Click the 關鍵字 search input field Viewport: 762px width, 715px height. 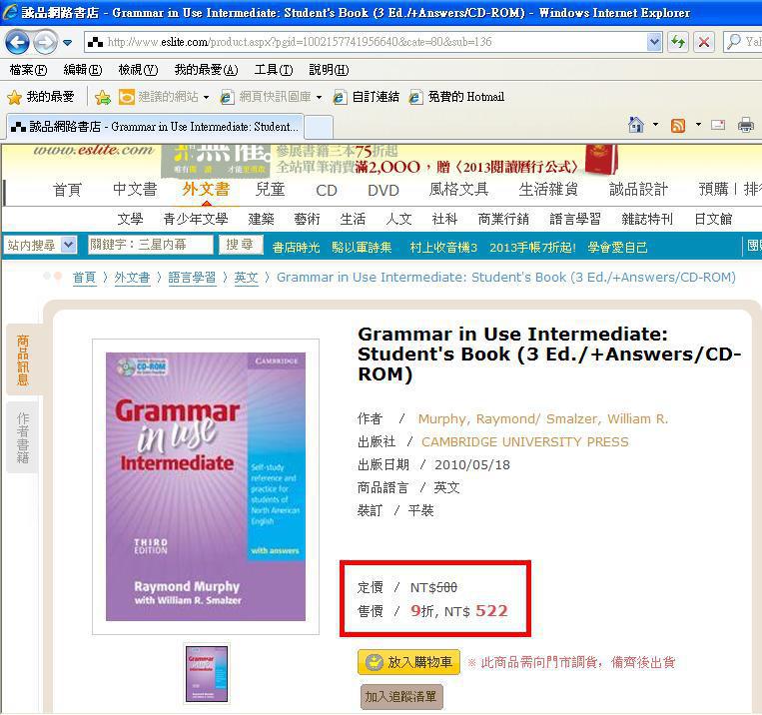tap(150, 244)
